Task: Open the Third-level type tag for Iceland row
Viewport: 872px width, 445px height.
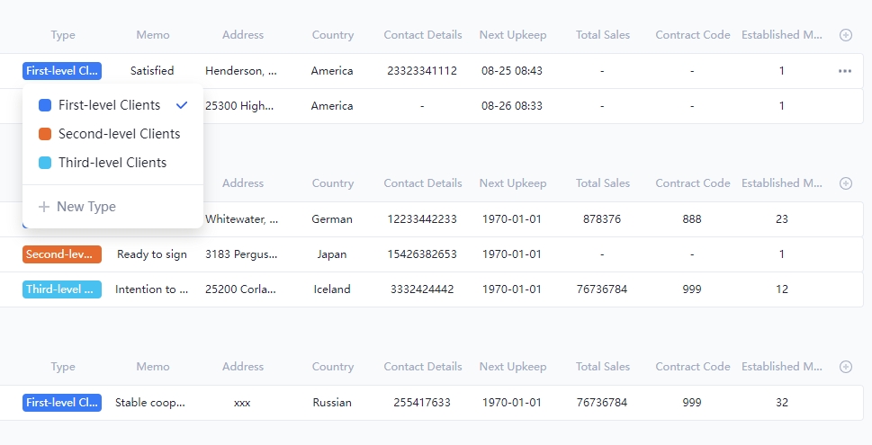Action: [62, 289]
